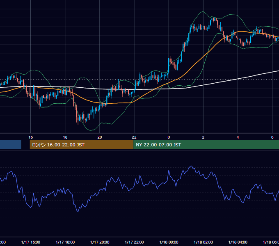The width and height of the screenshot is (279, 246).
Task: Select the NY 22:00-07:00 JST session bar
Action: click(206, 145)
